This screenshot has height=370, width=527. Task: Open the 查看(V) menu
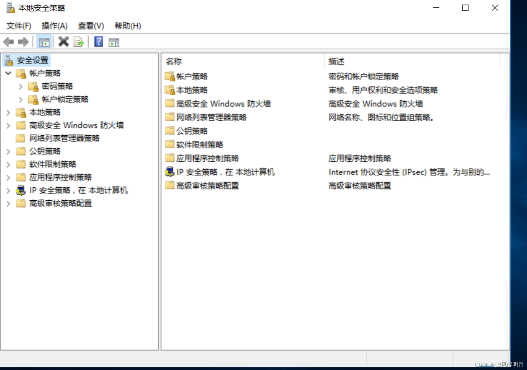(91, 26)
